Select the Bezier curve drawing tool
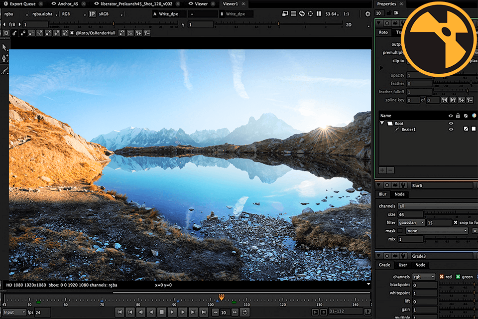The height and width of the screenshot is (319, 478). [x=4, y=71]
